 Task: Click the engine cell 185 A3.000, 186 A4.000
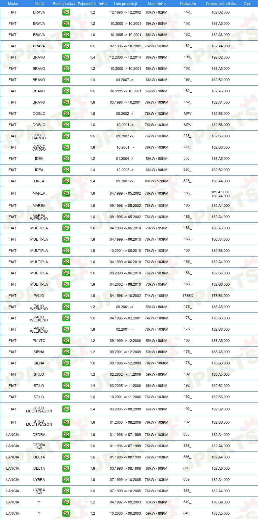tap(221, 194)
